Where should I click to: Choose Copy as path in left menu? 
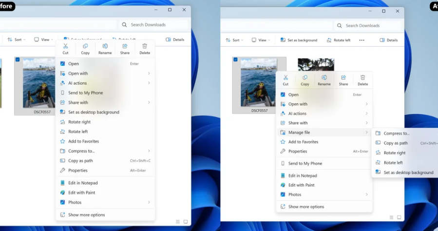point(105,161)
